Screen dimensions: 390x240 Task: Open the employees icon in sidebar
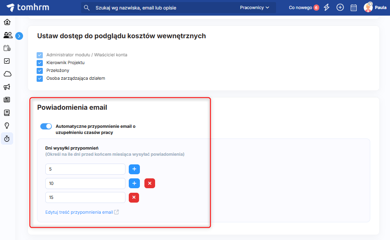(x=7, y=35)
